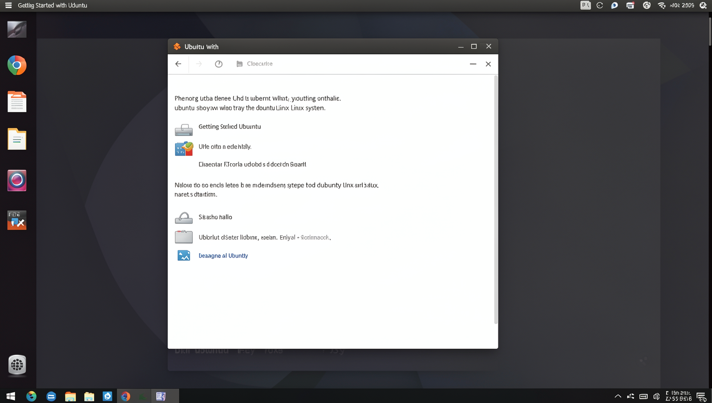Click the 'Getting Started with Udbuntu' top bar title
The image size is (712, 403).
(53, 5)
